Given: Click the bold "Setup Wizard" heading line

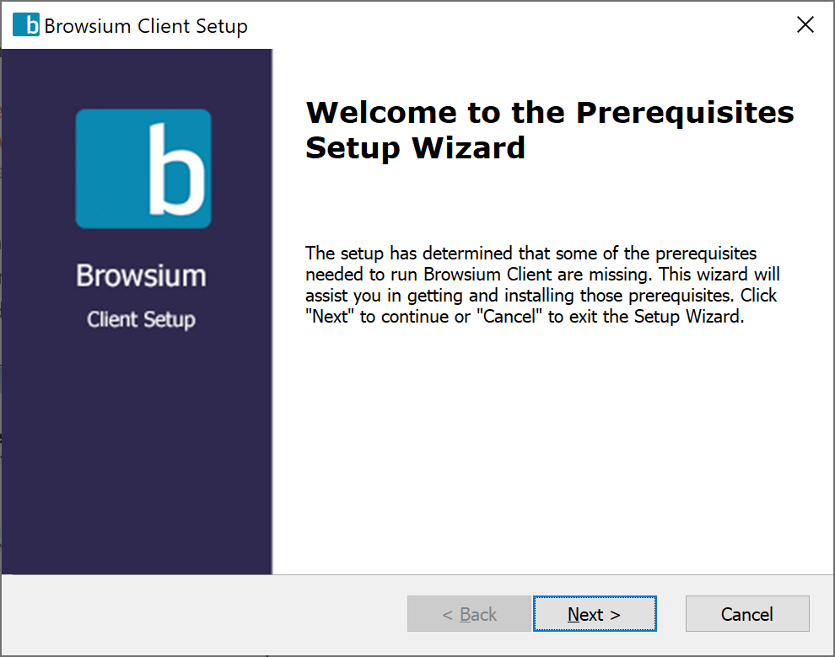Looking at the screenshot, I should [x=415, y=148].
